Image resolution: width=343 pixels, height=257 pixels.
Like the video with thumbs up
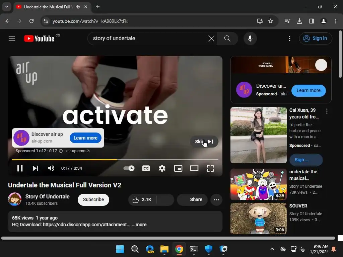142,199
